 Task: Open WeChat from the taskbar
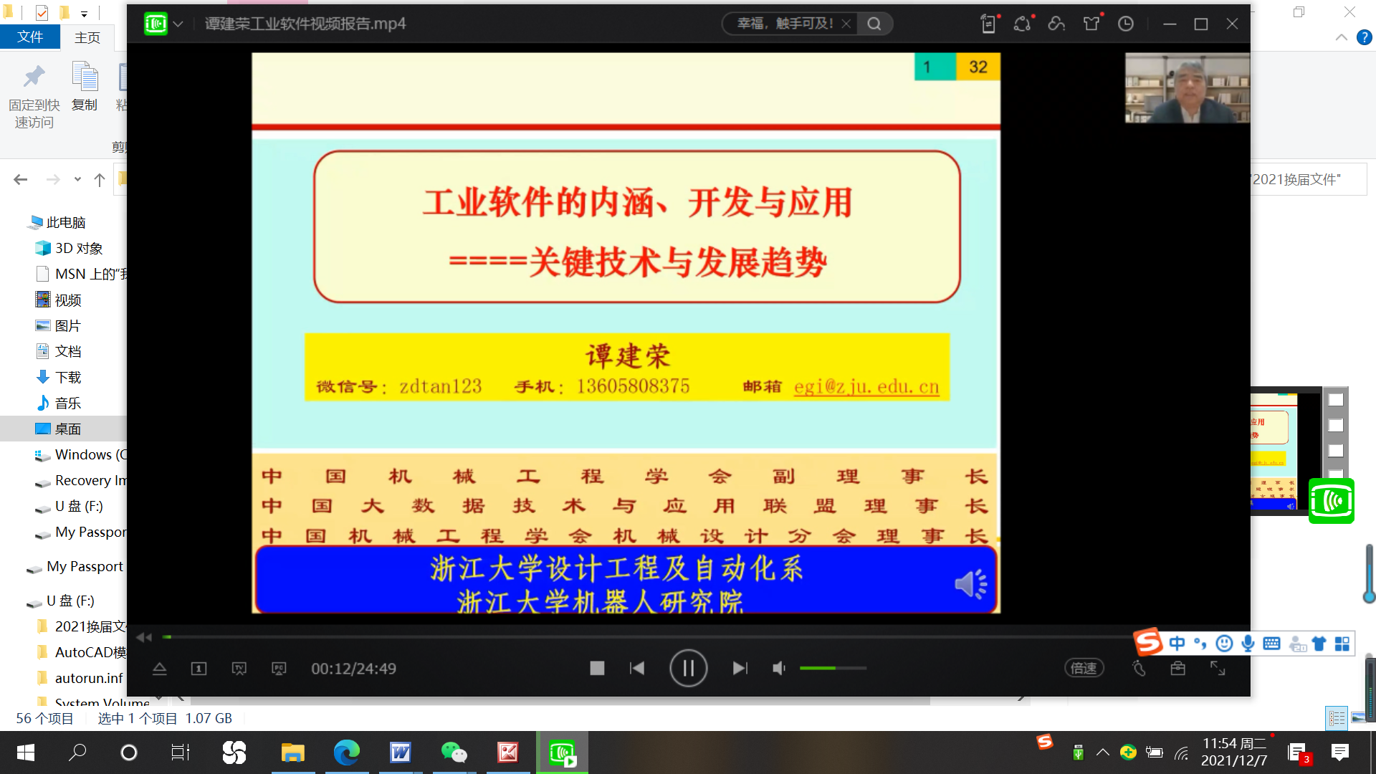click(454, 752)
